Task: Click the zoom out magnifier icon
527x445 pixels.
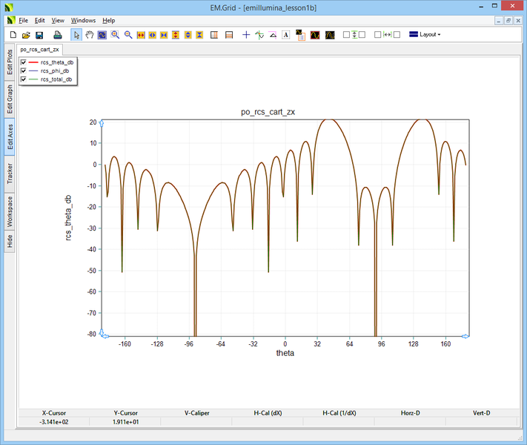Action: coord(128,35)
